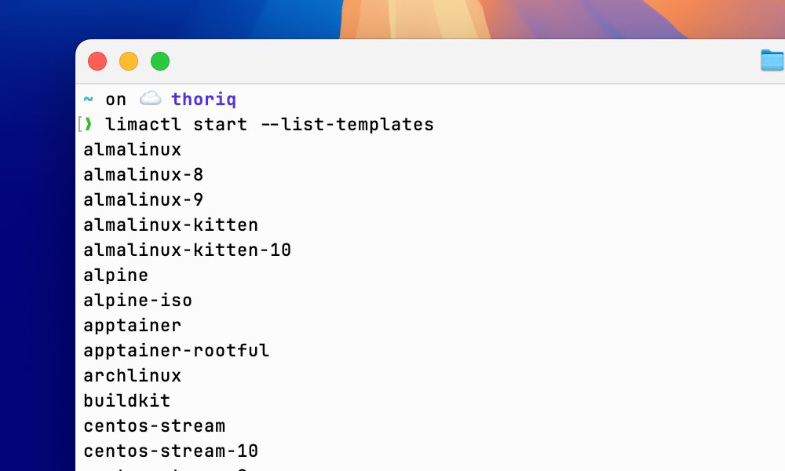Select the buildkit template entry
The image size is (785, 471).
coord(126,400)
